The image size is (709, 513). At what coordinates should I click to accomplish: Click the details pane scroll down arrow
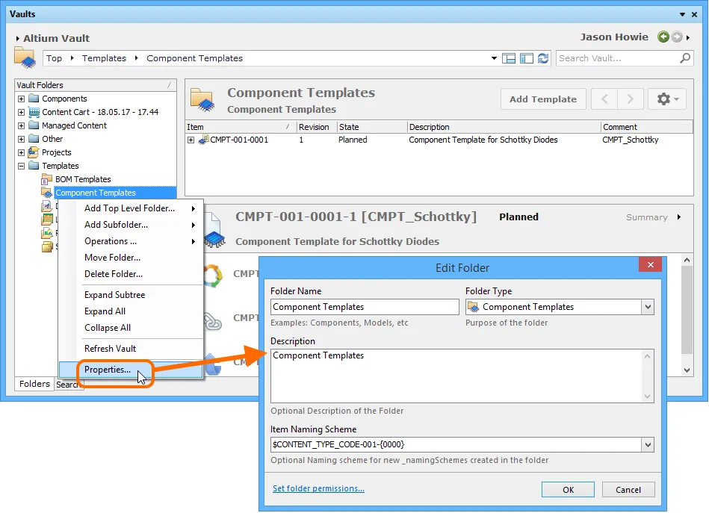click(x=687, y=370)
